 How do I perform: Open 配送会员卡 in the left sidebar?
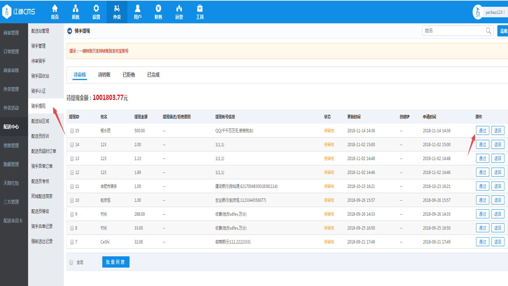(x=14, y=220)
